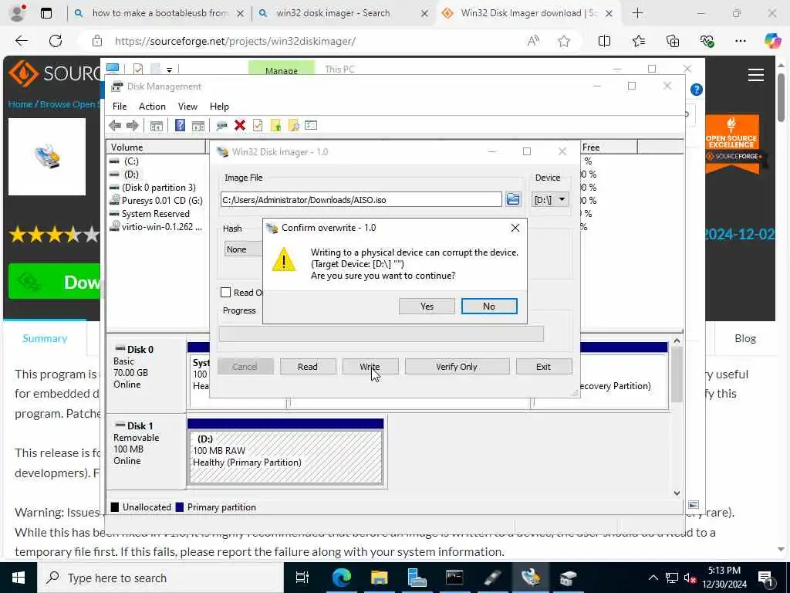Click the Forward arrow in Disk Management toolbar
This screenshot has width=790, height=593.
[x=133, y=126]
